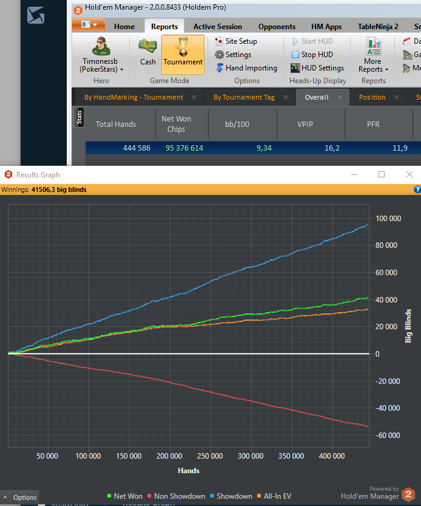Click the Winnings 41506,3 big blinds text
The height and width of the screenshot is (506, 421).
pos(44,190)
